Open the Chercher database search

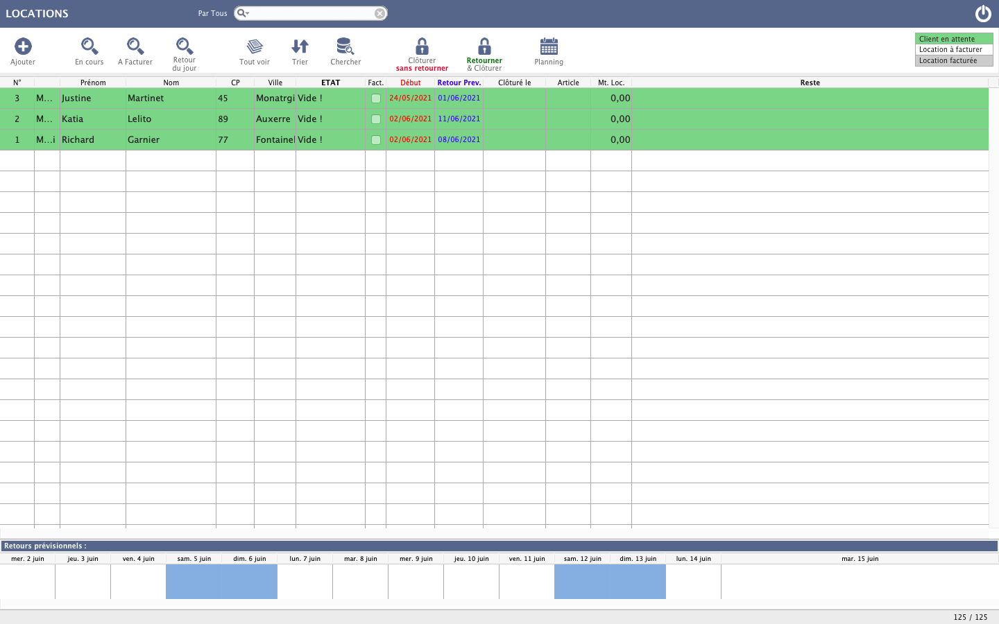click(345, 46)
